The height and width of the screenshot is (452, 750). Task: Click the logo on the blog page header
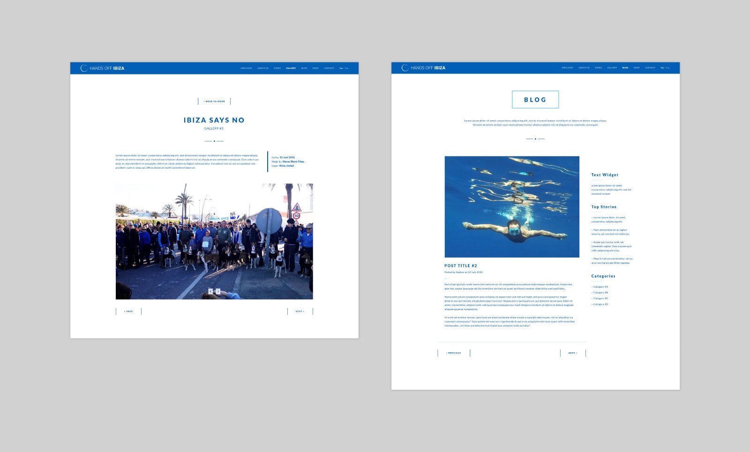(x=423, y=68)
